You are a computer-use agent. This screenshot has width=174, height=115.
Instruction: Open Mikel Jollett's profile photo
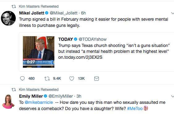pyautogui.click(x=8, y=18)
